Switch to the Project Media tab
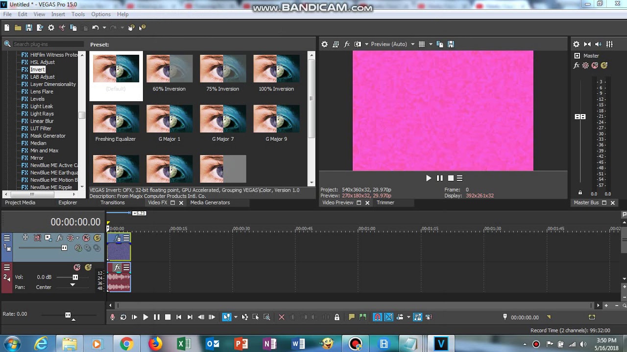 click(x=20, y=202)
